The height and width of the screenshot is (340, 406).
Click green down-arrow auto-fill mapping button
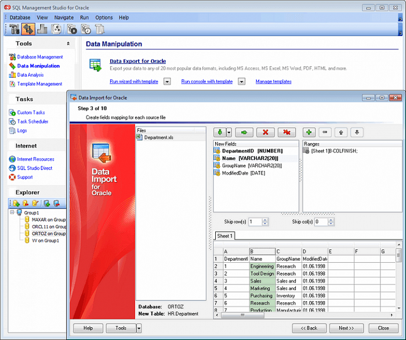(x=220, y=132)
